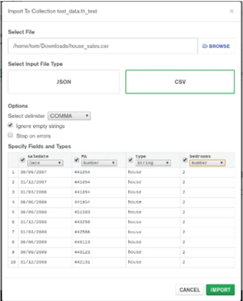Screen dimensions: 243x301
Task: Uncheck the saledate field checkbox
Action: (22, 160)
